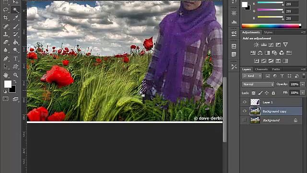Select the Blur tool
Viewport: 307px width, 173px height.
[x=5, y=50]
